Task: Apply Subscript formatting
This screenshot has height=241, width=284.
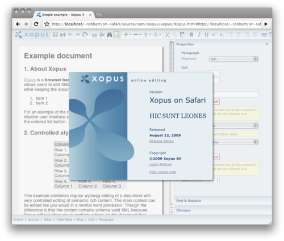Action: coord(222,35)
